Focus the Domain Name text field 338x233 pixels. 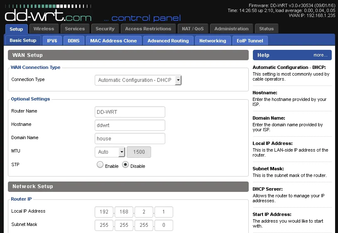[x=130, y=139]
